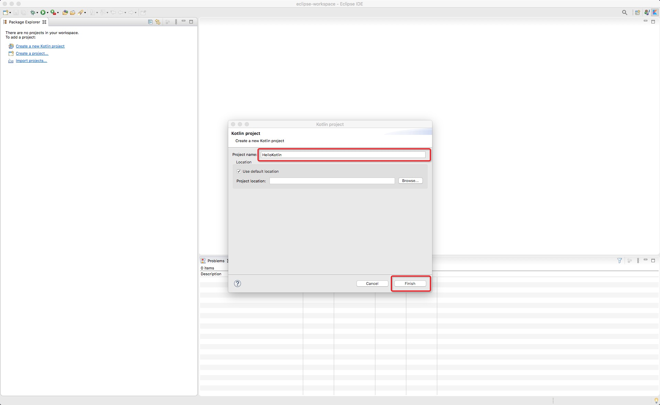Open the New wizard dropdown arrow
Image resolution: width=660 pixels, height=405 pixels.
[x=10, y=13]
